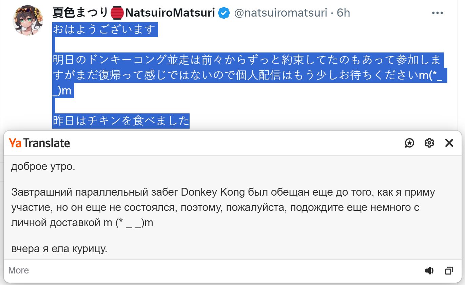Expand the translation with the More link
The width and height of the screenshot is (465, 285).
pyautogui.click(x=18, y=270)
